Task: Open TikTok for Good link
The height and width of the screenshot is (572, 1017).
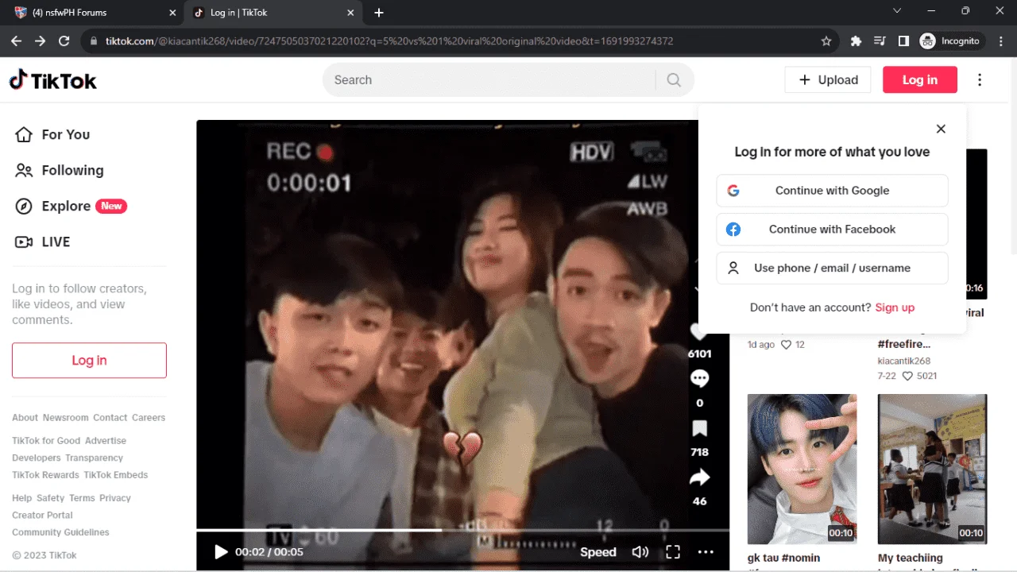Action: coord(46,441)
